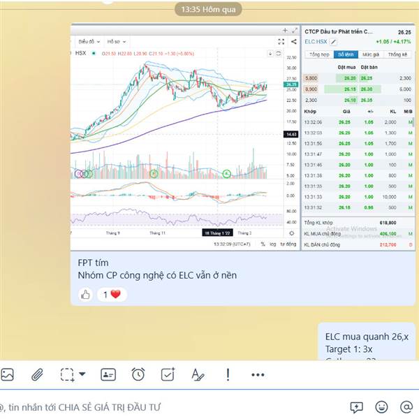Open the emoji picker smiley icon
The image size is (419, 419).
381,407
